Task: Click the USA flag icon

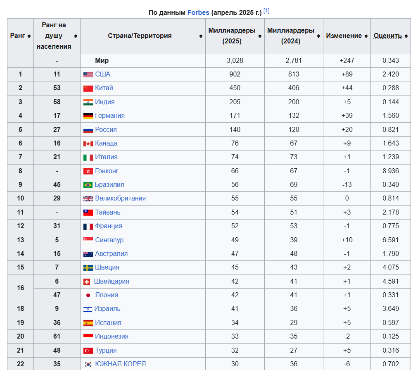Action: pyautogui.click(x=88, y=75)
